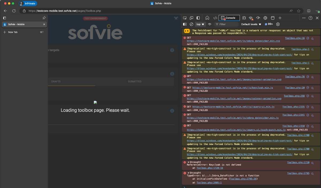Expand the Uncaught TypeError message

tap(188, 173)
